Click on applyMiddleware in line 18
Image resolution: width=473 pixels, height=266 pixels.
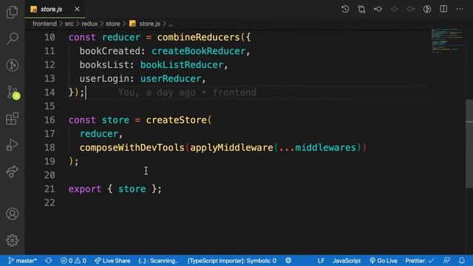click(x=231, y=148)
